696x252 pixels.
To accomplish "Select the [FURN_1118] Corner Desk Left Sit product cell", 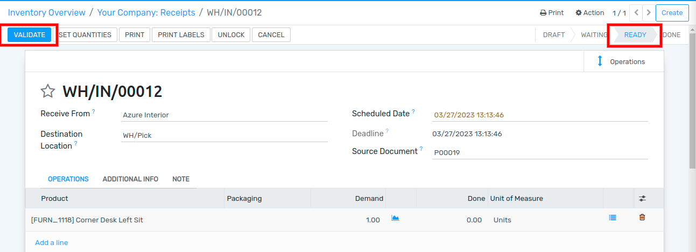I will [125, 220].
